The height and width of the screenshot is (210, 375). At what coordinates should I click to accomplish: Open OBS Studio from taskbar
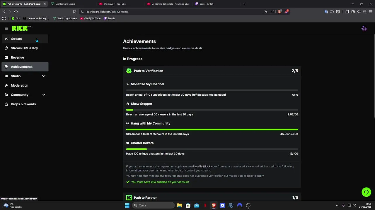pos(248,205)
